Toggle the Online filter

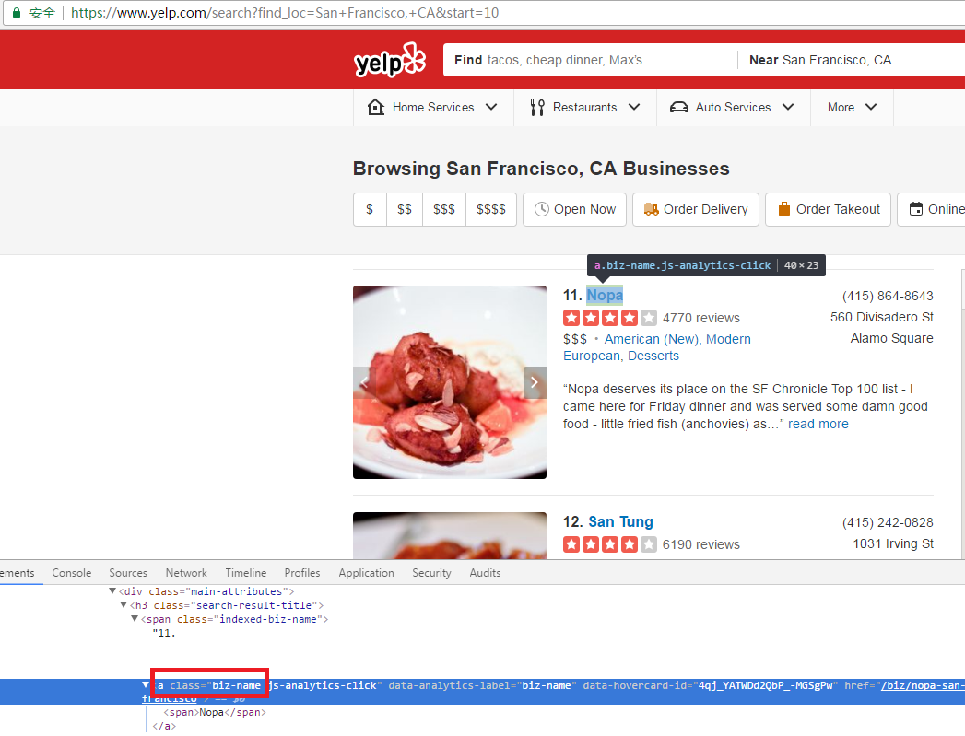(x=931, y=210)
